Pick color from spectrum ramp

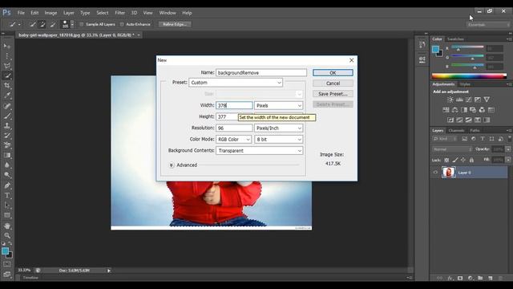(x=469, y=76)
